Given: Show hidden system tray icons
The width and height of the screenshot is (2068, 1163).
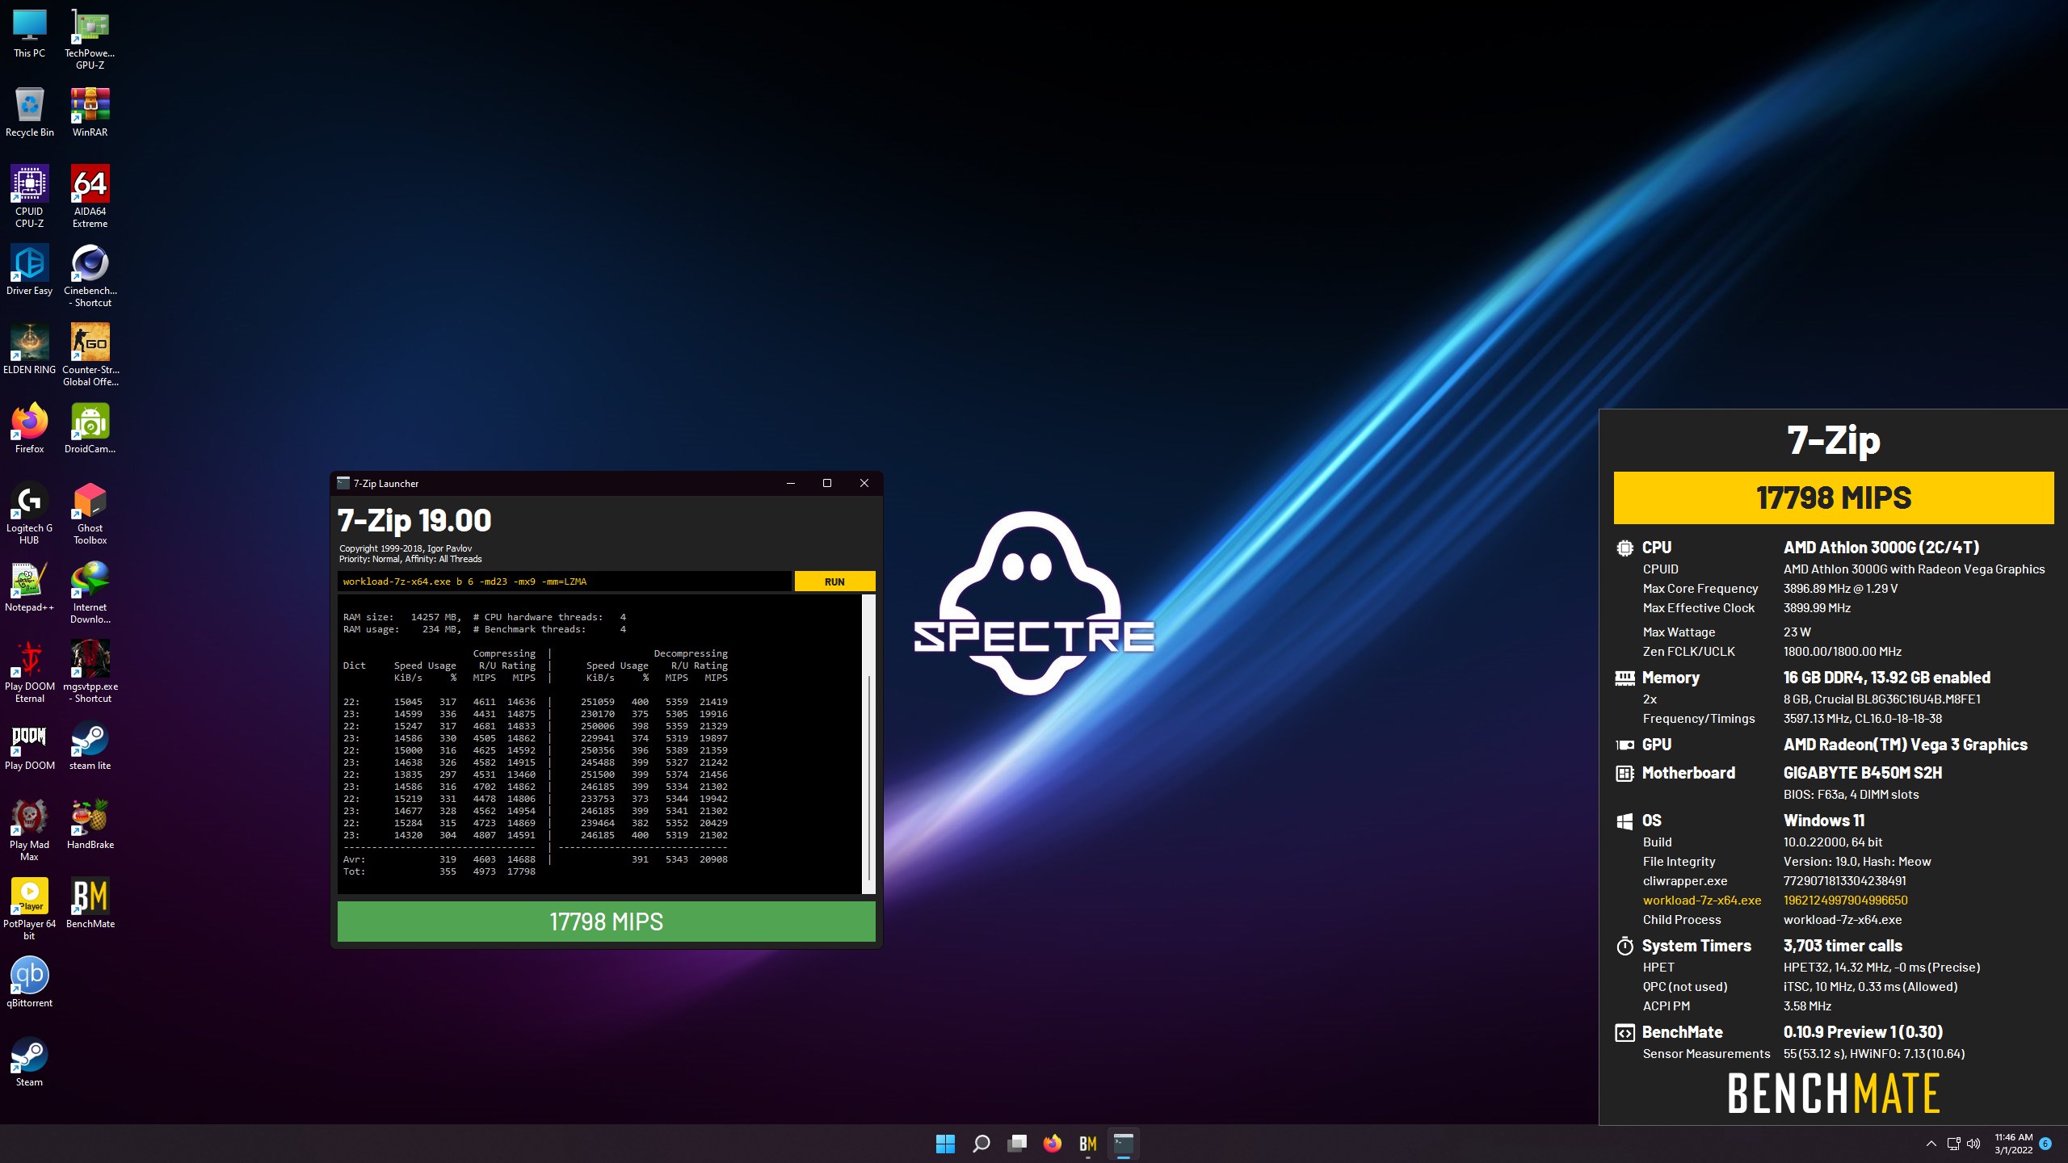Looking at the screenshot, I should (1931, 1144).
